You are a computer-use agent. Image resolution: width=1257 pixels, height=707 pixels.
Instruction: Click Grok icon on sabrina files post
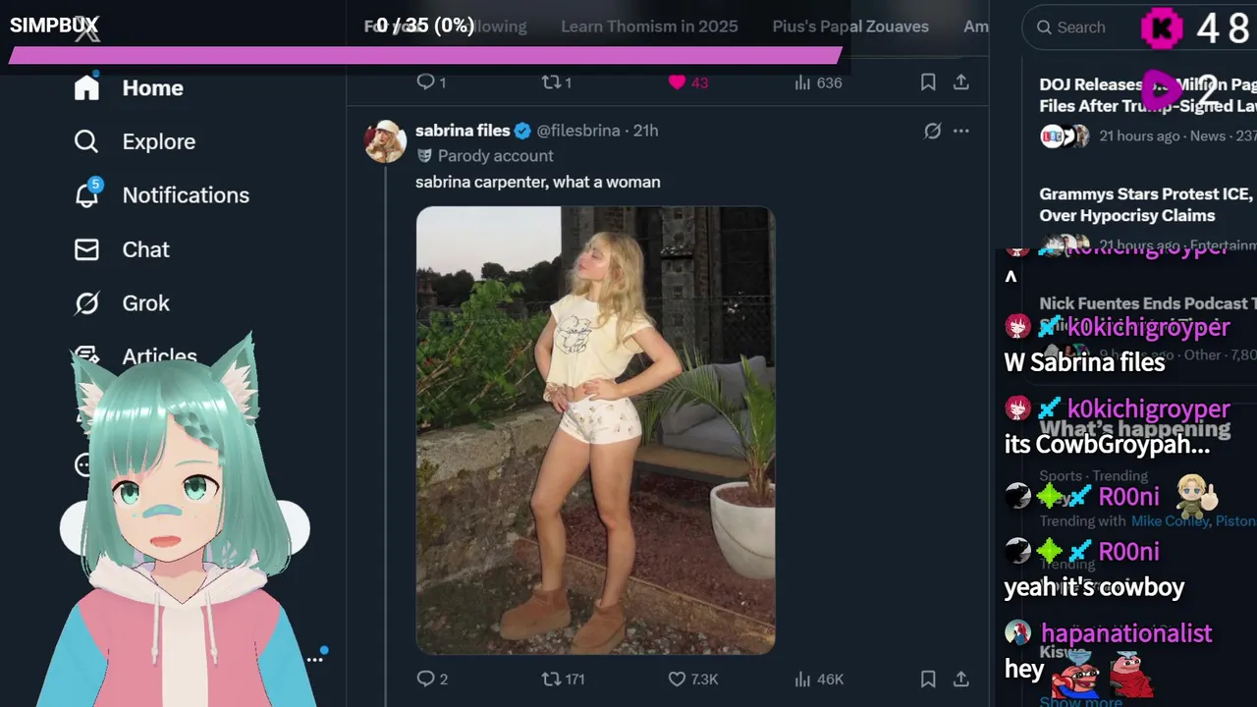[x=932, y=131]
